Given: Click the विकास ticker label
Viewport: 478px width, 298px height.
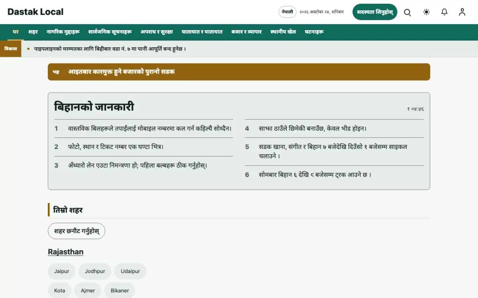Looking at the screenshot, I should coord(11,49).
